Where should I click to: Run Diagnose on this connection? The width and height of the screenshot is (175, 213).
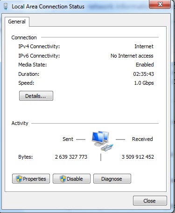tap(112, 179)
